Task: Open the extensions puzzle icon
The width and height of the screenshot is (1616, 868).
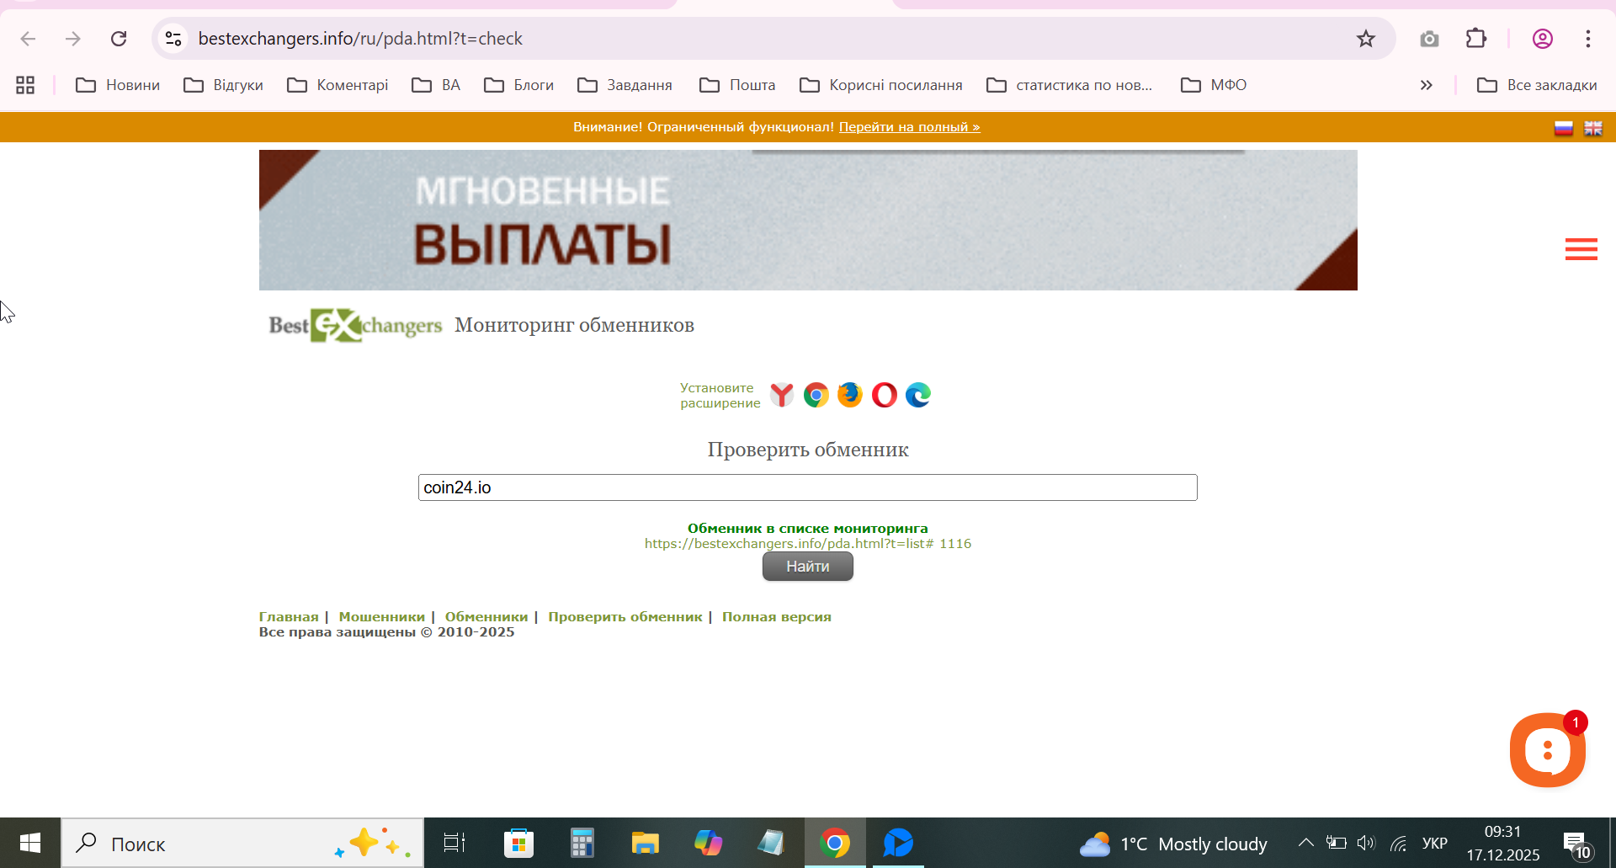Action: pyautogui.click(x=1476, y=39)
